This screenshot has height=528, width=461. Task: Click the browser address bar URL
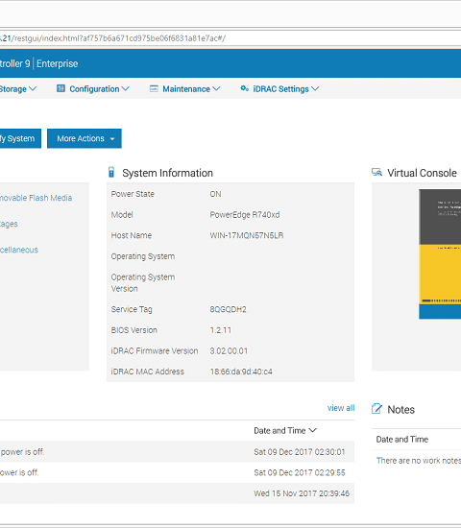pos(112,38)
